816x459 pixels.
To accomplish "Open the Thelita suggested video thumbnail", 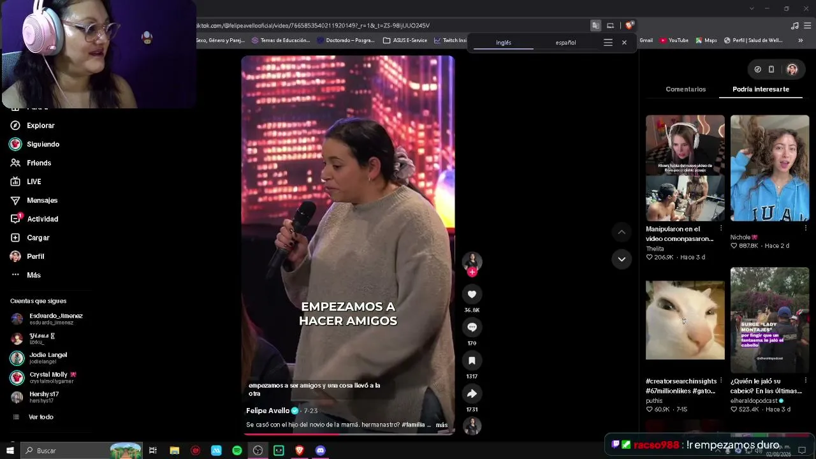I will [x=685, y=168].
